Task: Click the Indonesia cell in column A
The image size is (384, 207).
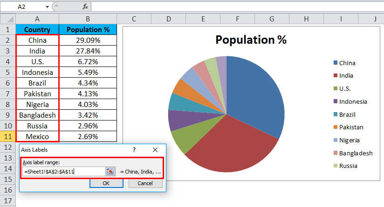Action: tap(37, 73)
